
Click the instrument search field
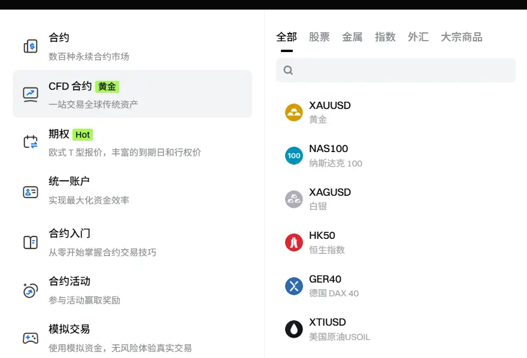coord(396,70)
